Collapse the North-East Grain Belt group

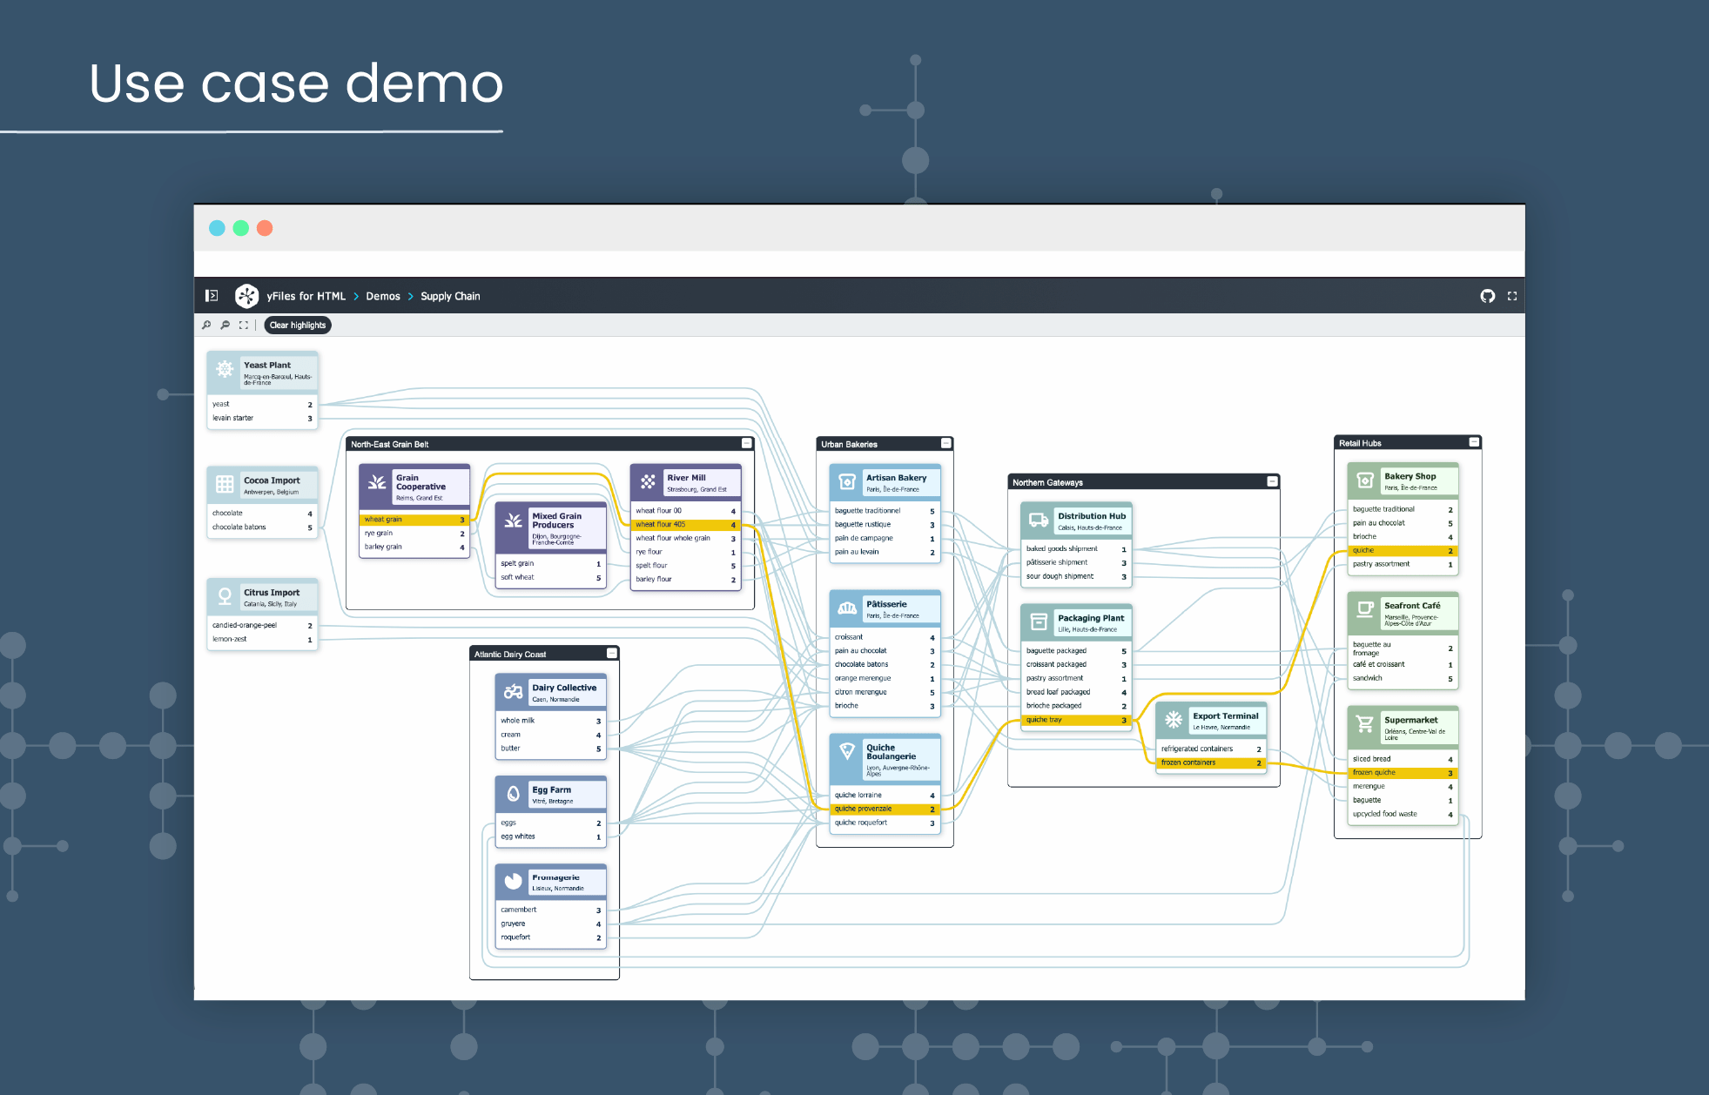[x=746, y=443]
